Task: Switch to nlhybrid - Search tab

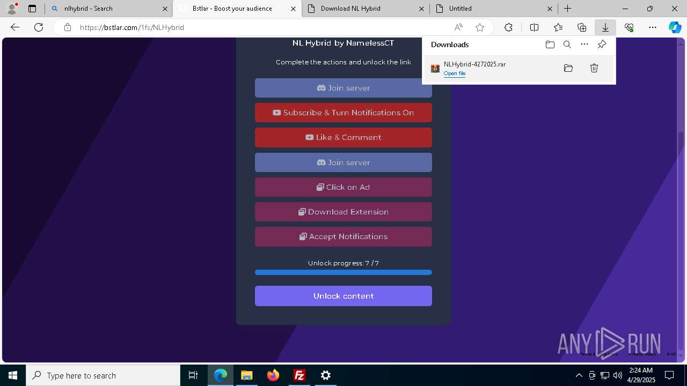Action: (x=109, y=9)
